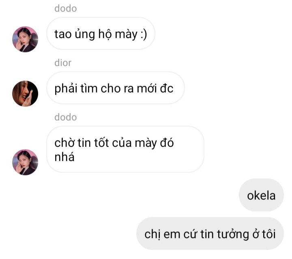
Task: Select the 'tao ủng hộ mày :)' message bubble
Action: (101, 34)
